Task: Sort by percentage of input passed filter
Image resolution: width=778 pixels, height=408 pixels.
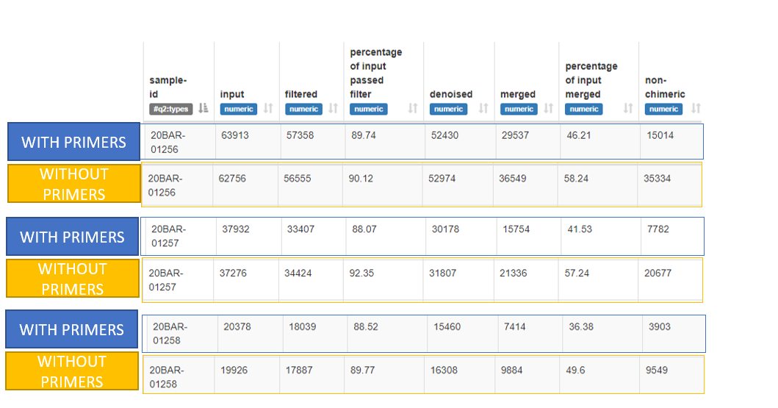Action: (x=412, y=109)
